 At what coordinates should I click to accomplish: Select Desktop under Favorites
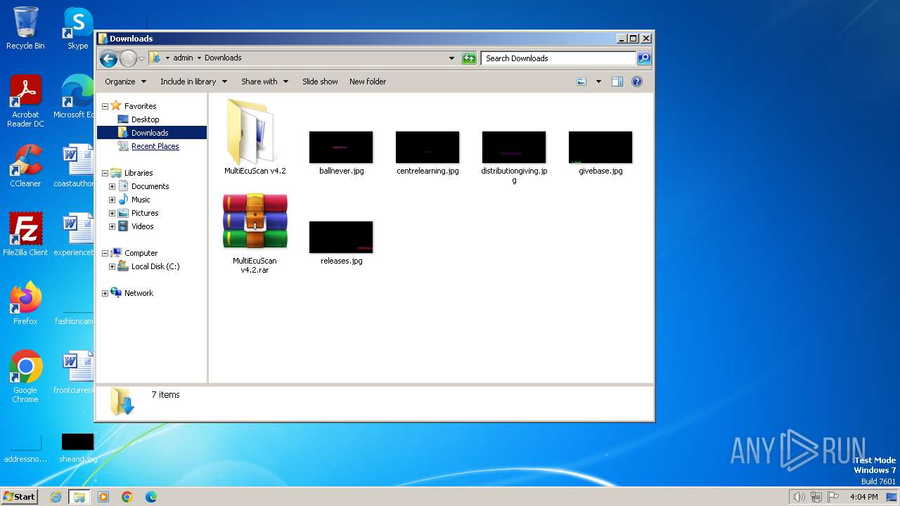point(145,119)
